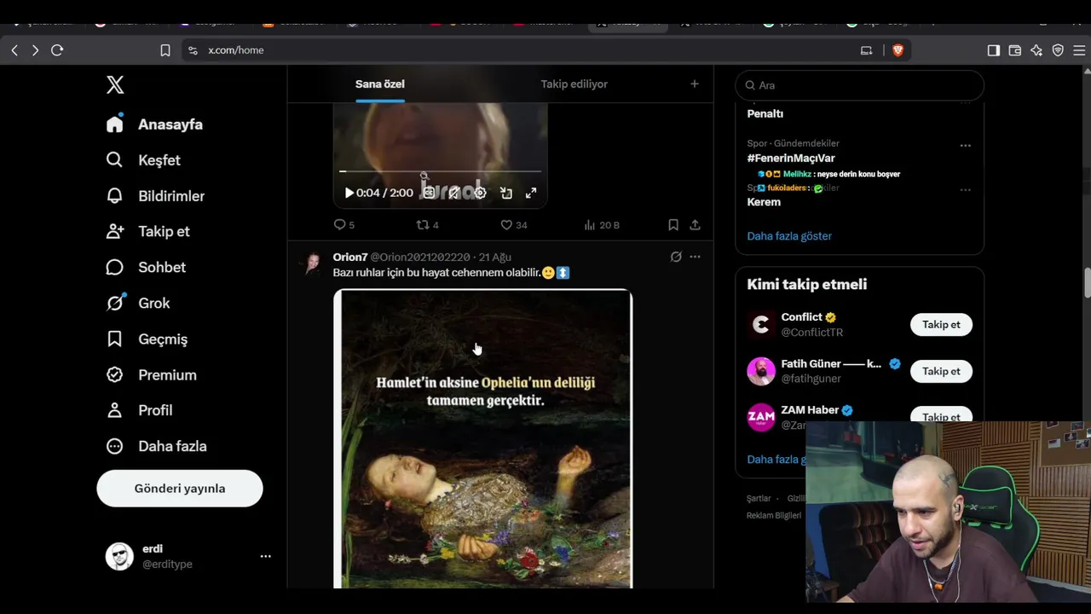Open more options for Kerem trend

966,190
